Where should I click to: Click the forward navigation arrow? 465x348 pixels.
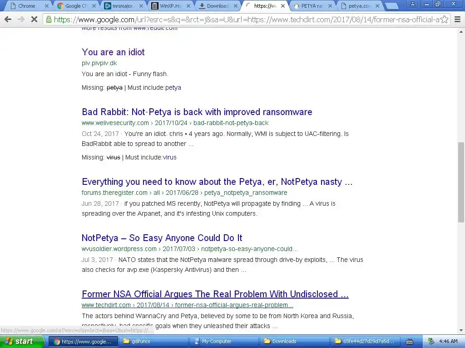click(x=21, y=19)
